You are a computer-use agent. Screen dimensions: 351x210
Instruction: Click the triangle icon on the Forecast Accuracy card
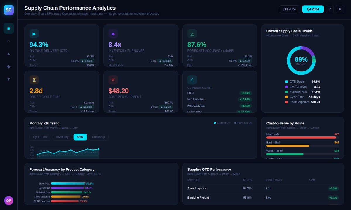[x=192, y=34]
